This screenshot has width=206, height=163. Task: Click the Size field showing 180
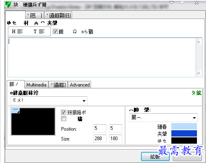click(115, 139)
